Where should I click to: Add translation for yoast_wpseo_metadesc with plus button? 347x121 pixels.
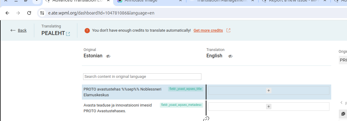click(x=269, y=107)
